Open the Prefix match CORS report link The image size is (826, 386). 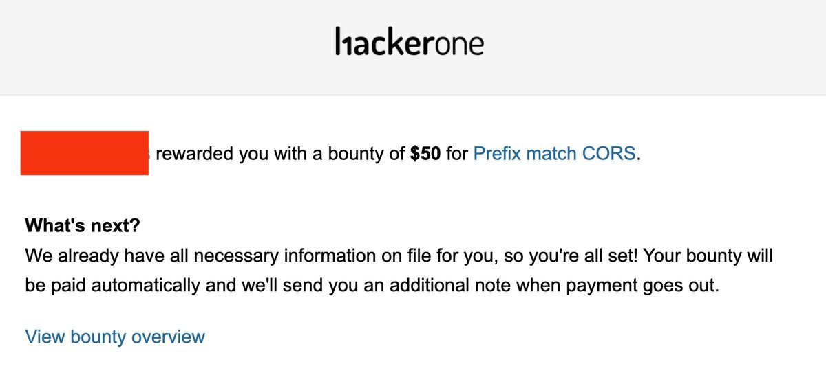pos(555,153)
